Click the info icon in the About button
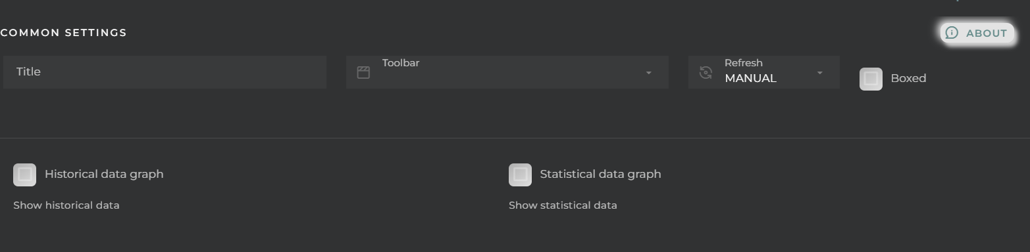 click(x=952, y=33)
